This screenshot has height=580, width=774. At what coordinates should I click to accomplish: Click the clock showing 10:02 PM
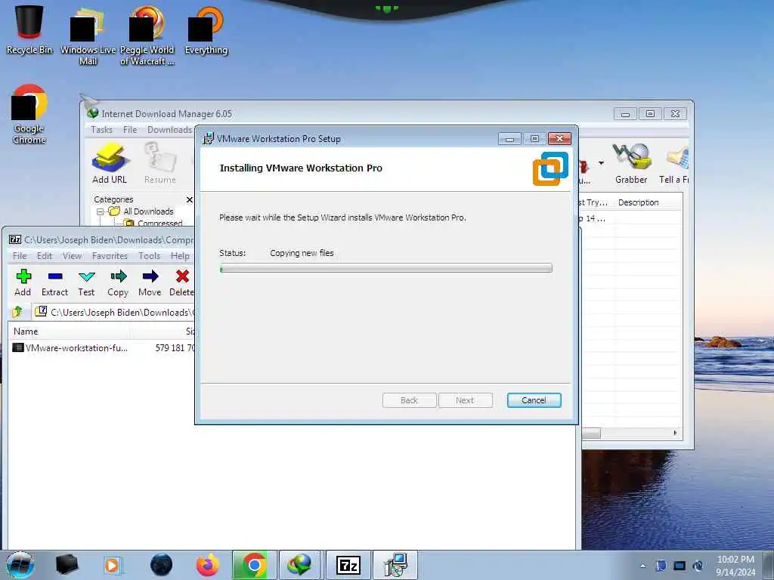click(x=735, y=560)
